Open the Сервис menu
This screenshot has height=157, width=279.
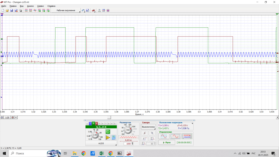pos(40,6)
